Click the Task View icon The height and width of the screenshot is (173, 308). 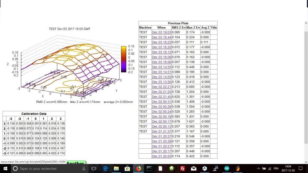tap(94, 168)
